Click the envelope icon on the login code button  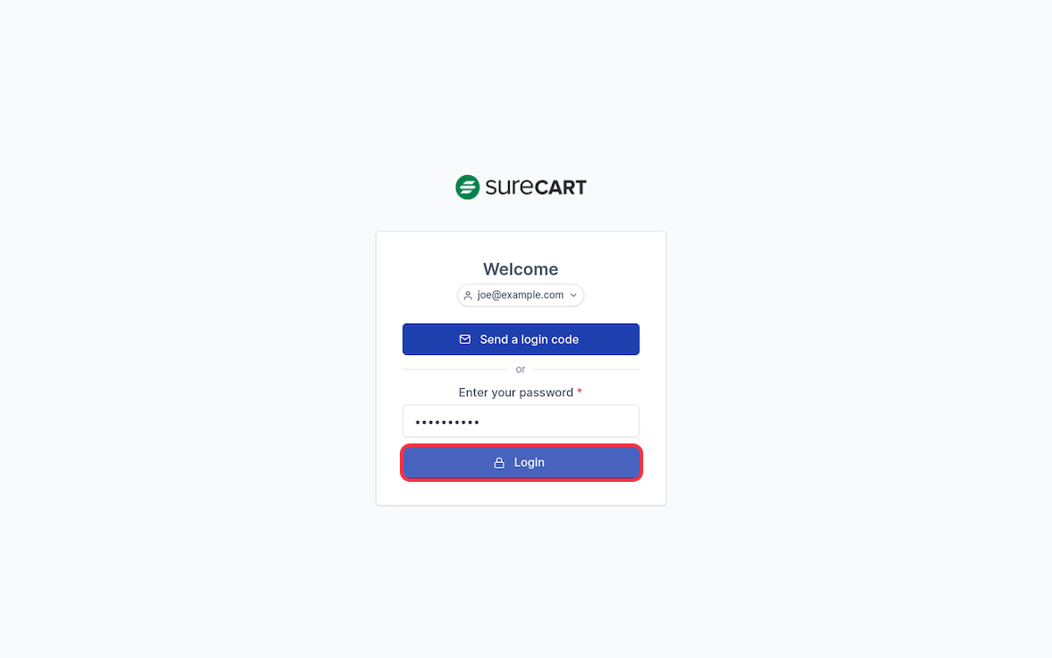coord(465,340)
